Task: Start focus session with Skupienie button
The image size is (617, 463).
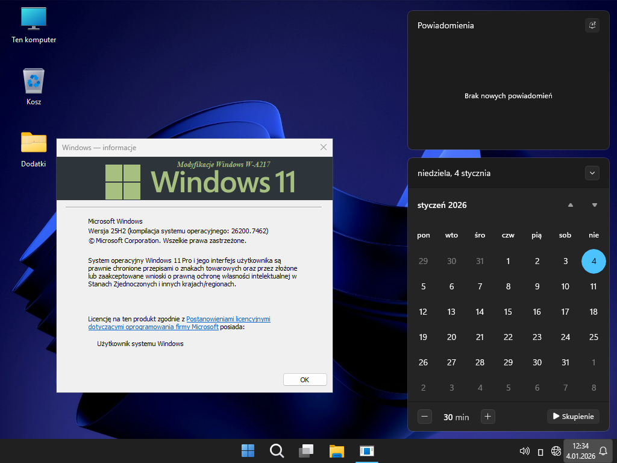Action: pos(573,416)
